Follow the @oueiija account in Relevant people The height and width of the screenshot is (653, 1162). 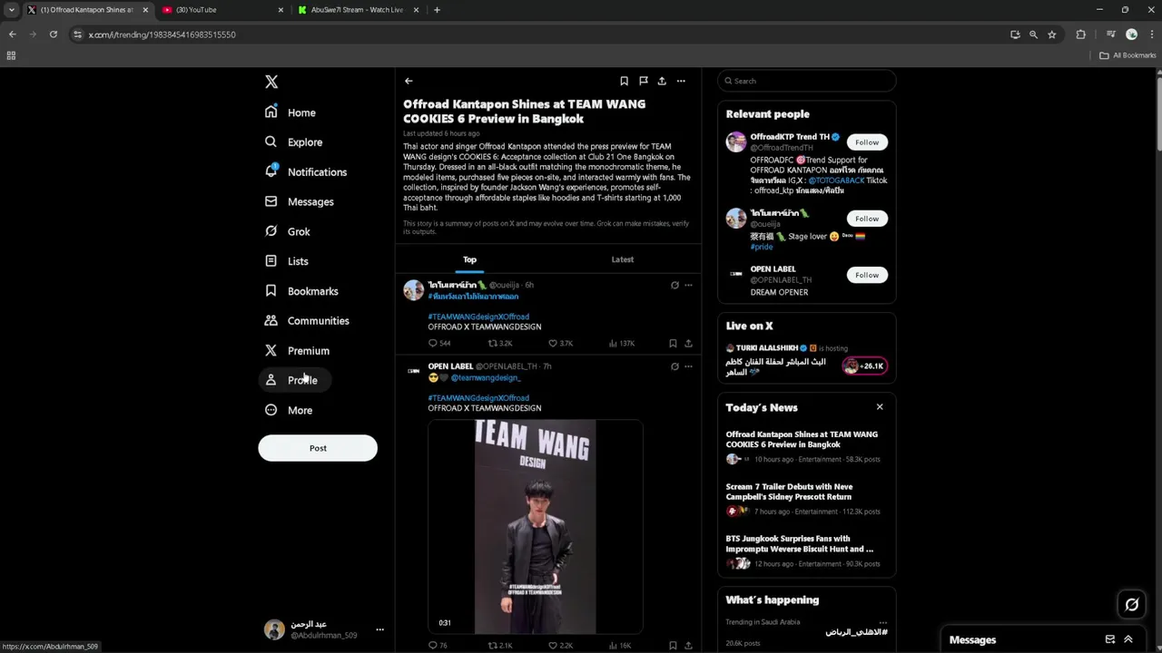867,219
